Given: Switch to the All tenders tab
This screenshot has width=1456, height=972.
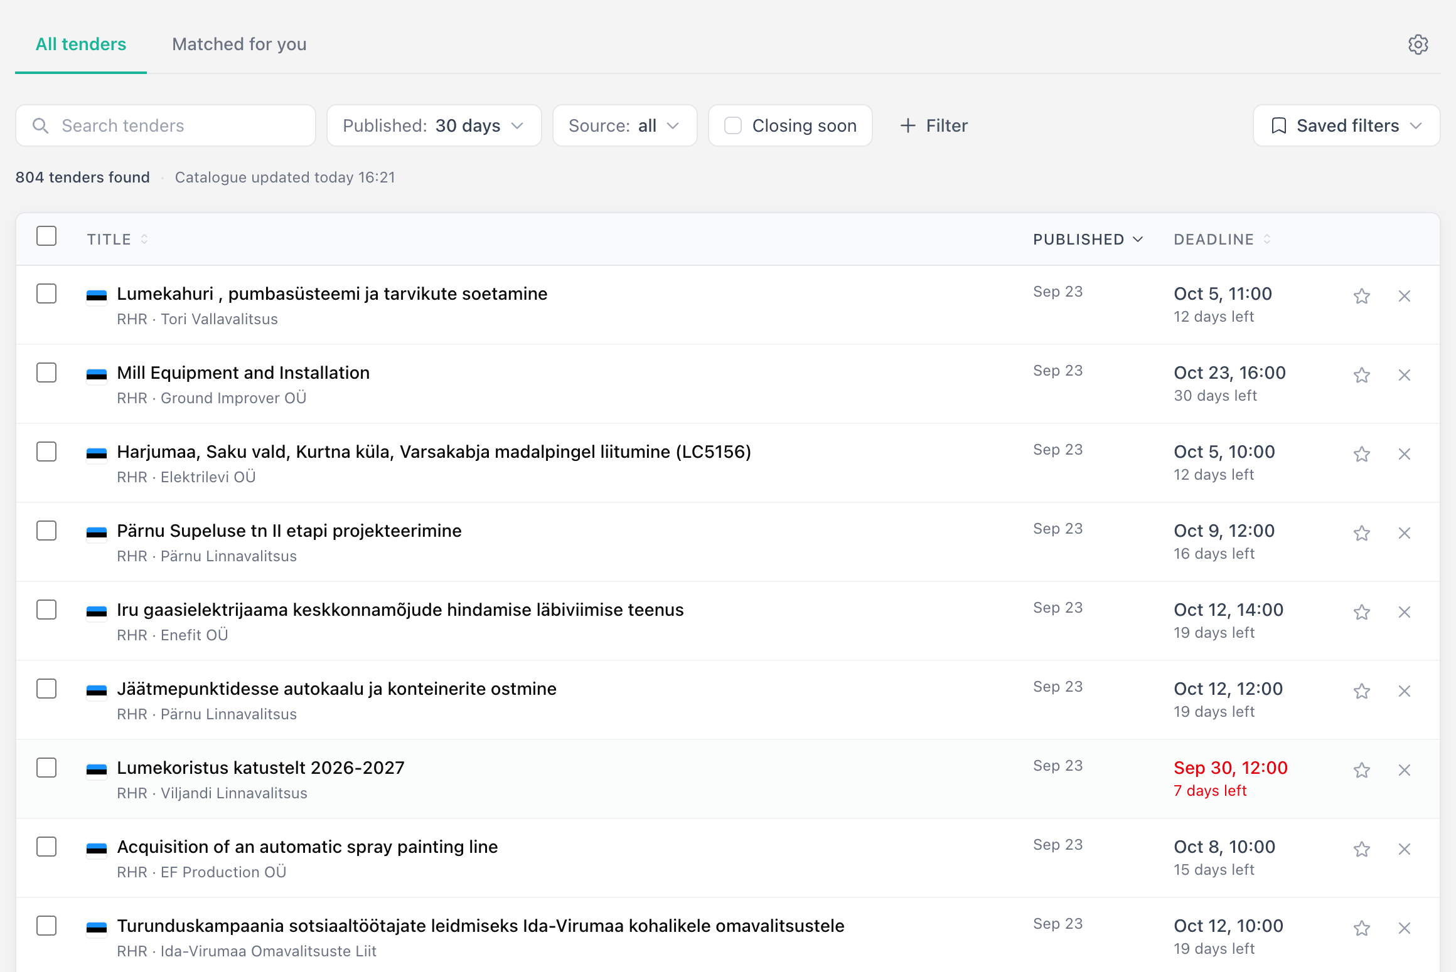Looking at the screenshot, I should 81,45.
